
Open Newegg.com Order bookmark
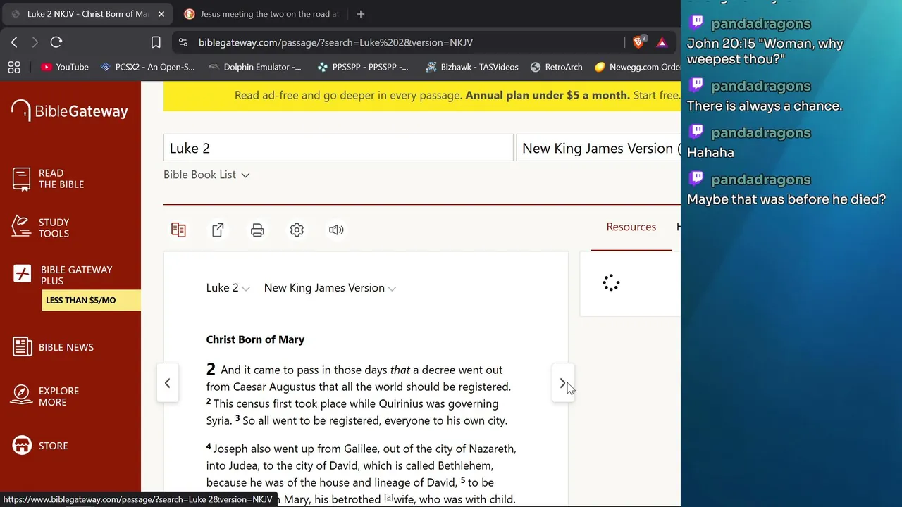[x=638, y=67]
